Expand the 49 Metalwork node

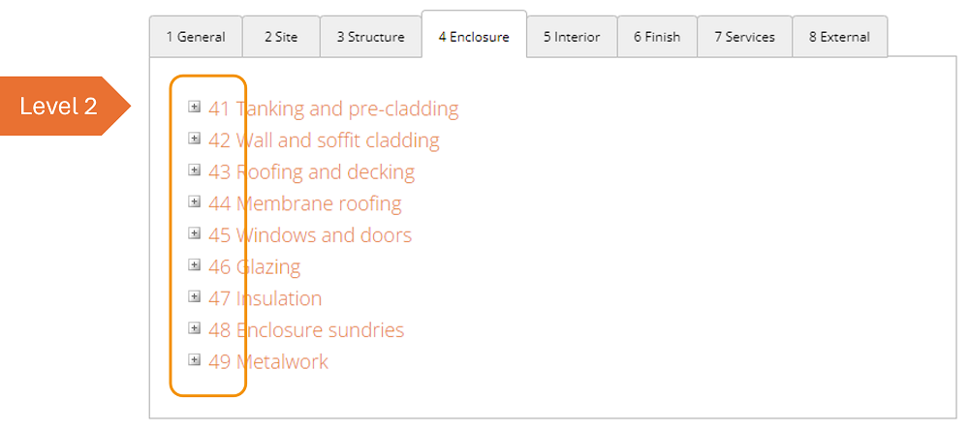(x=194, y=360)
